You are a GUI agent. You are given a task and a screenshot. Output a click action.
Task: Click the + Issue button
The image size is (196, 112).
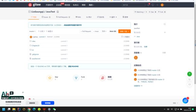(96, 31)
